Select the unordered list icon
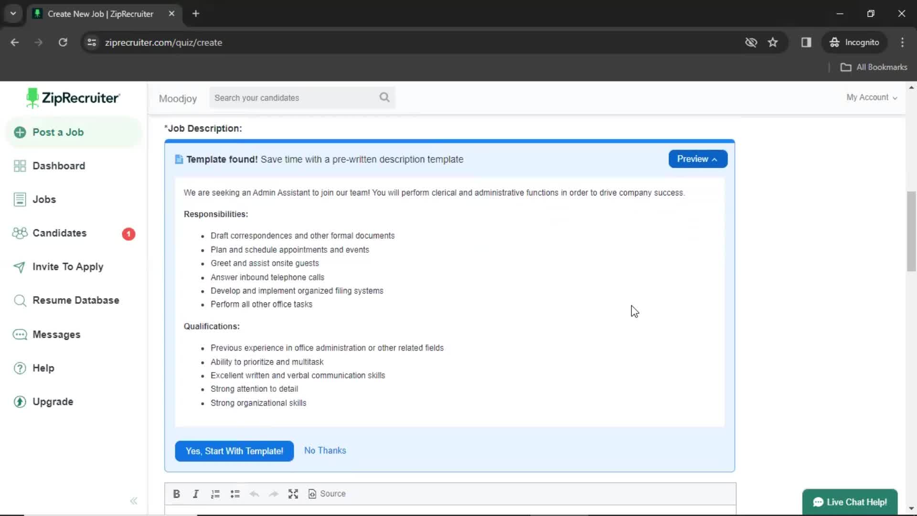 (235, 494)
